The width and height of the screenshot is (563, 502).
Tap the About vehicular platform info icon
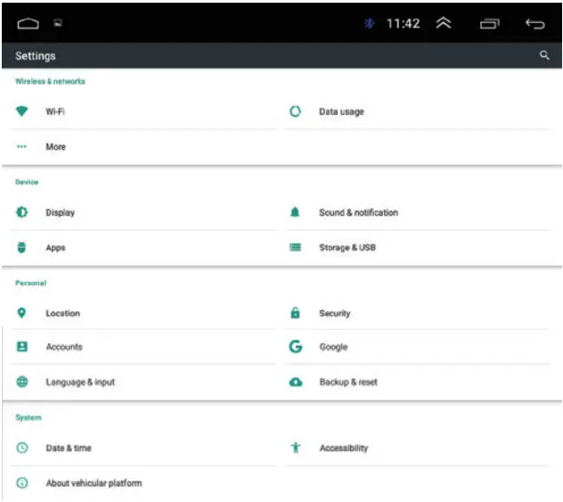22,482
